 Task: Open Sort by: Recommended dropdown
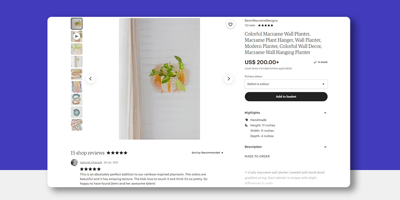pyautogui.click(x=207, y=153)
